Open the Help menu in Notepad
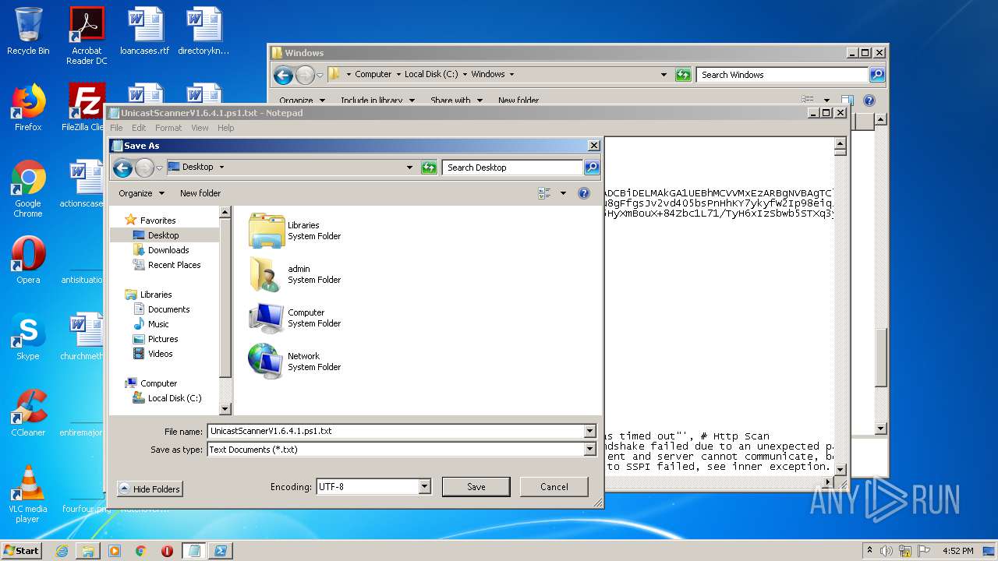Image resolution: width=998 pixels, height=561 pixels. point(225,128)
